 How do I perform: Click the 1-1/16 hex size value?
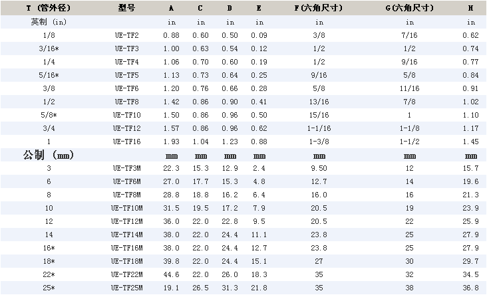pyautogui.click(x=319, y=128)
